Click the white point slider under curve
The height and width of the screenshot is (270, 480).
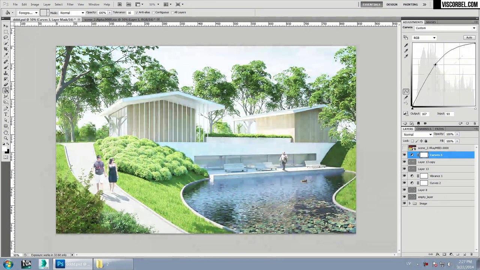[x=475, y=109]
